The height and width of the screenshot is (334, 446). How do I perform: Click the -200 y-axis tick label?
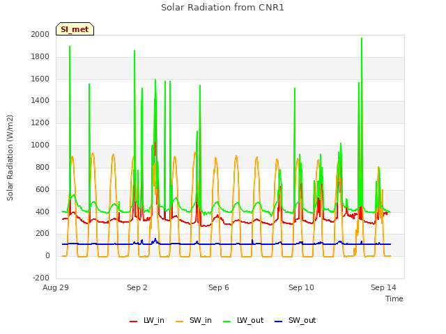point(41,278)
